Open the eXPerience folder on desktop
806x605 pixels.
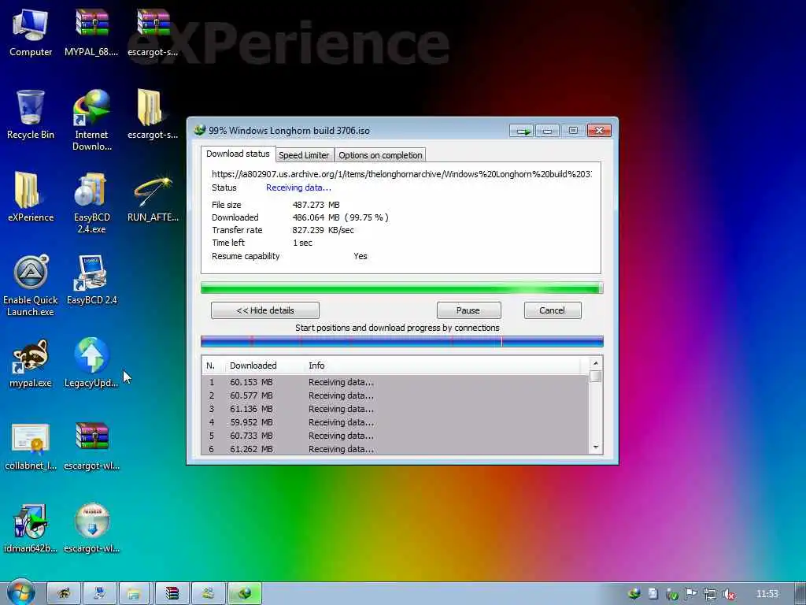pyautogui.click(x=31, y=196)
